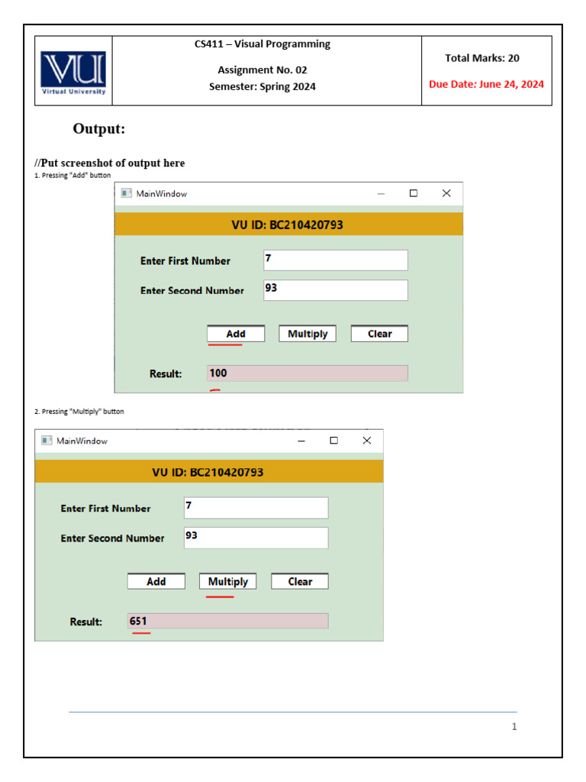This screenshot has height=782, width=586.
Task: Close the upper MainWindow
Action: click(x=446, y=193)
